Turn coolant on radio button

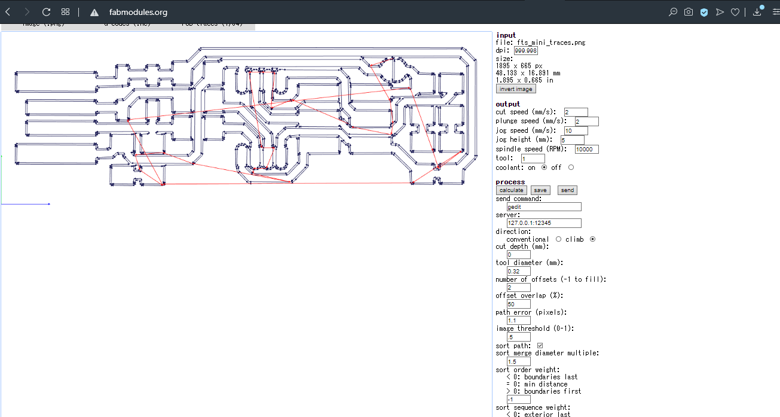pos(544,168)
